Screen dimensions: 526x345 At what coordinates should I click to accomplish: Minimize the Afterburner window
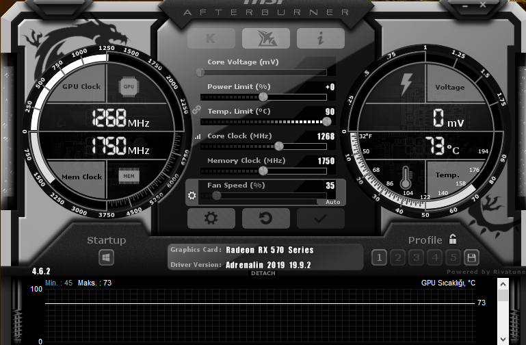(x=465, y=5)
